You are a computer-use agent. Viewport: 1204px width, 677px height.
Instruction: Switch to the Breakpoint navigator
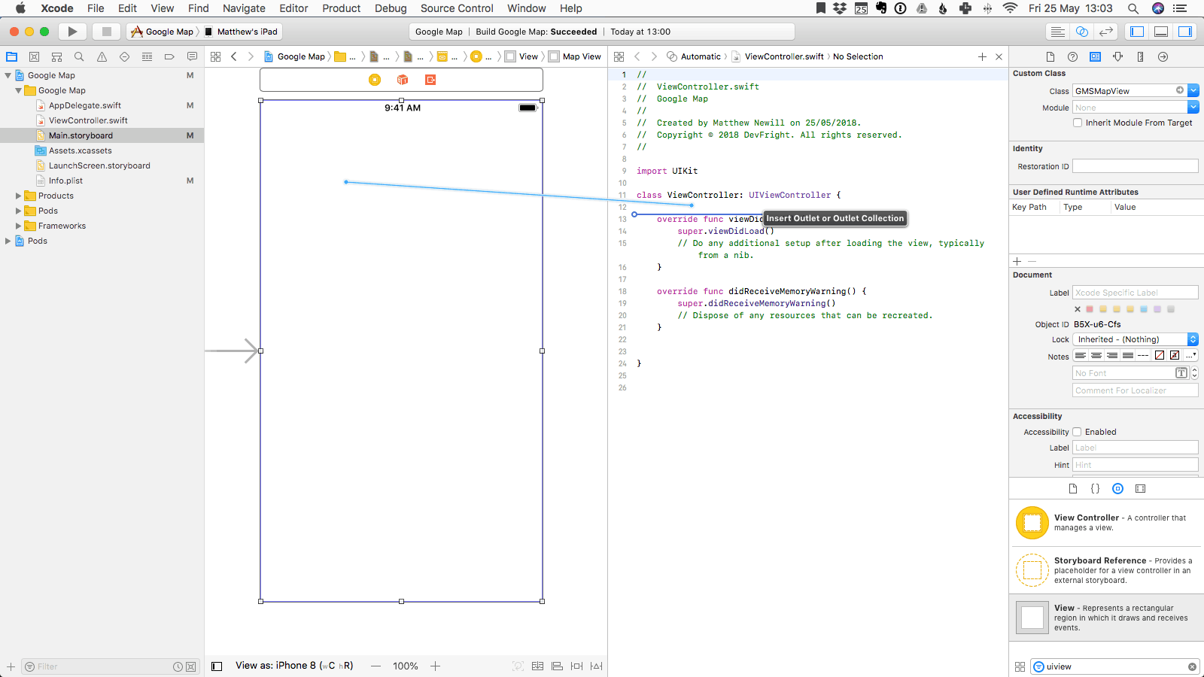coord(169,56)
